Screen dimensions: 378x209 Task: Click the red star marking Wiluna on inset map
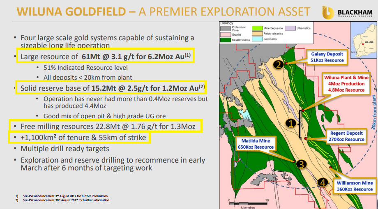362,44
